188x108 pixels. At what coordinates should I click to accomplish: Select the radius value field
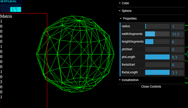[x=177, y=26]
